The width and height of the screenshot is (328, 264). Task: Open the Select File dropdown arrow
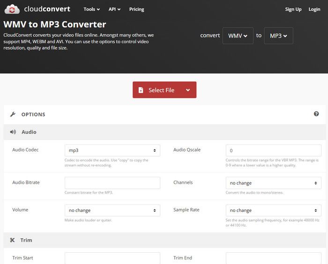click(188, 90)
